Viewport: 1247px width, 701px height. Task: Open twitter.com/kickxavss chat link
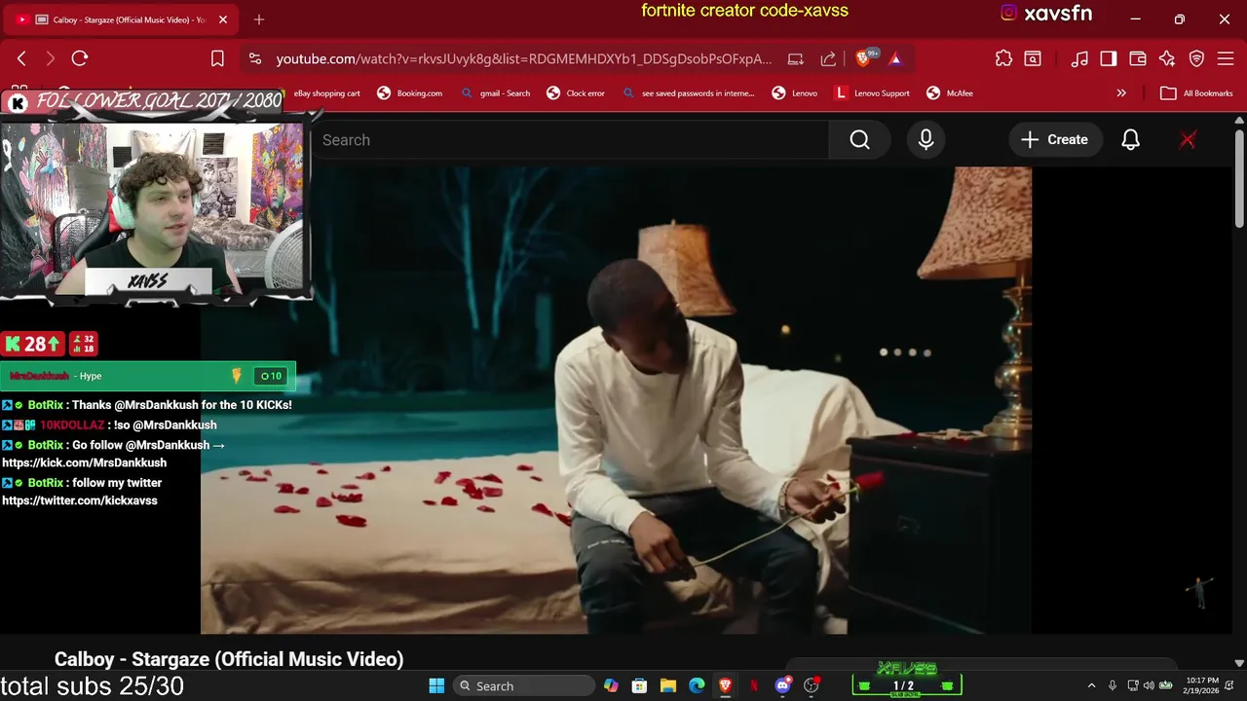pos(80,500)
